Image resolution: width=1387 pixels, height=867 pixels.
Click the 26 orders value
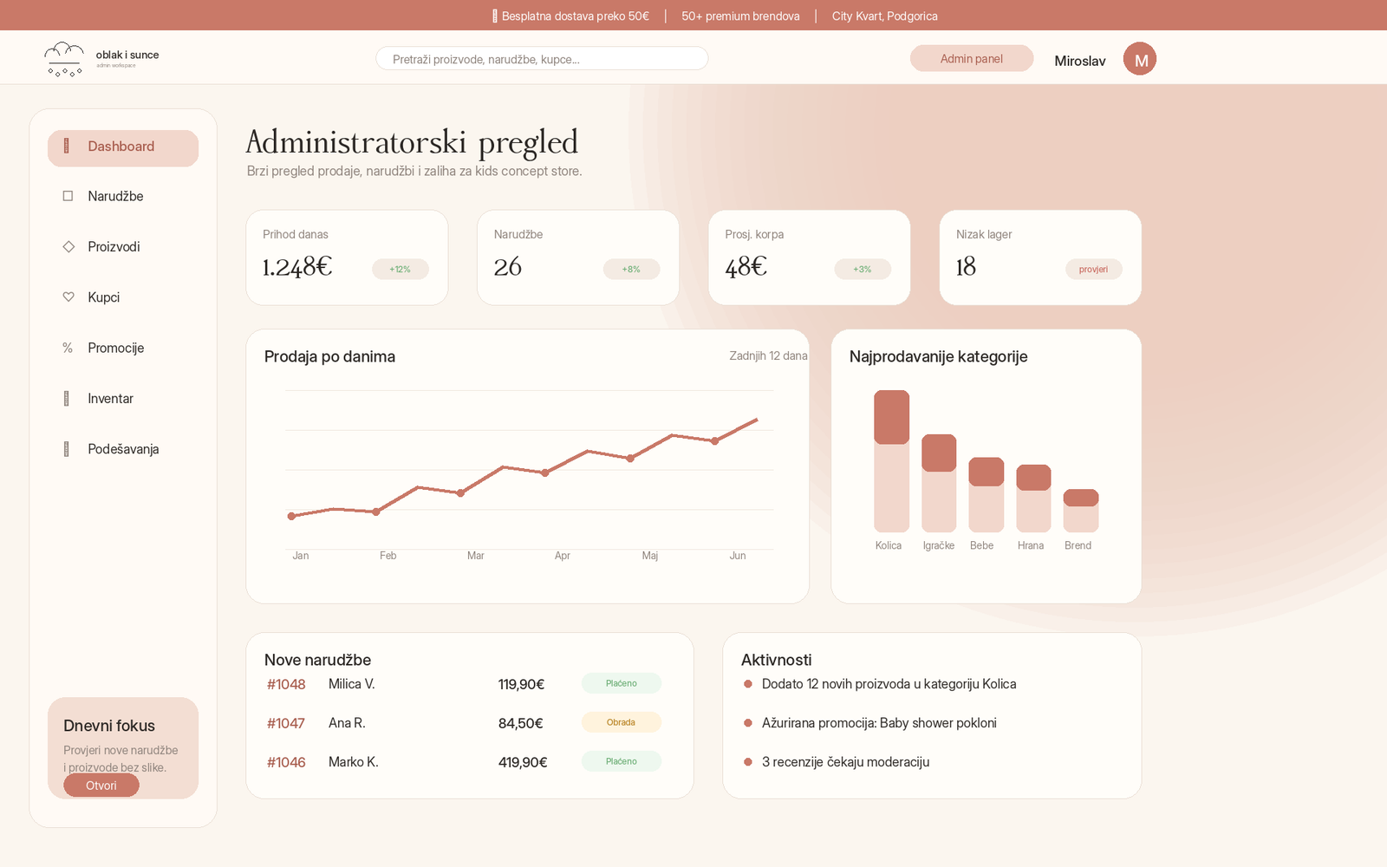[x=508, y=267]
